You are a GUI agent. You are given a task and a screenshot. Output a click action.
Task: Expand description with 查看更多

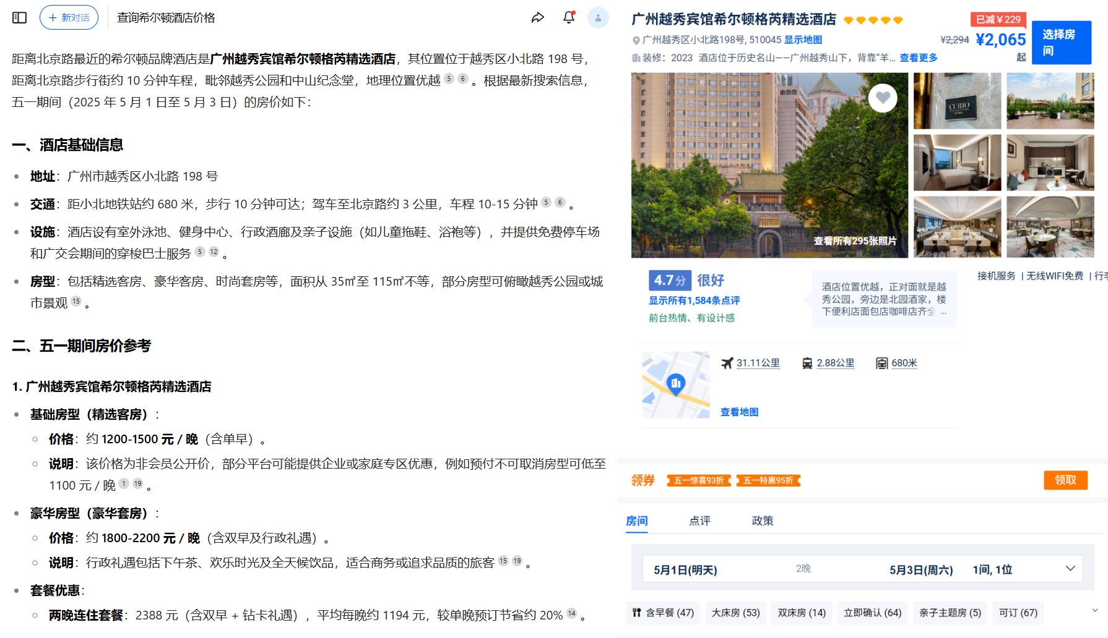click(x=918, y=57)
